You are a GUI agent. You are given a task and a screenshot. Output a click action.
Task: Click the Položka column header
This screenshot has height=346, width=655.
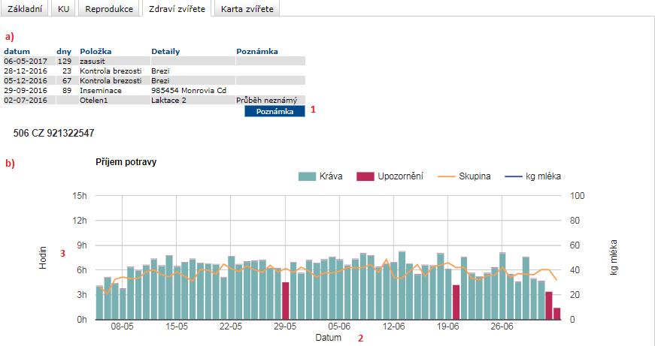[96, 51]
